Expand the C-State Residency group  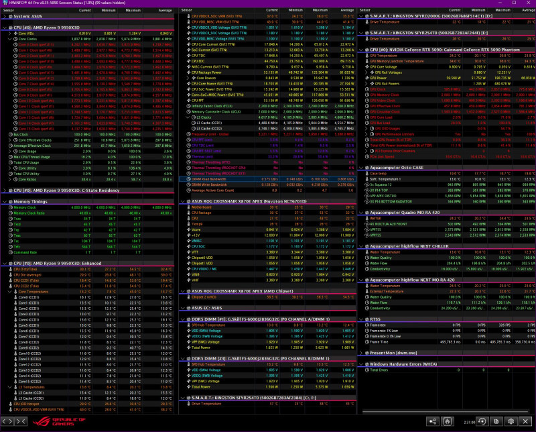(x=5, y=191)
